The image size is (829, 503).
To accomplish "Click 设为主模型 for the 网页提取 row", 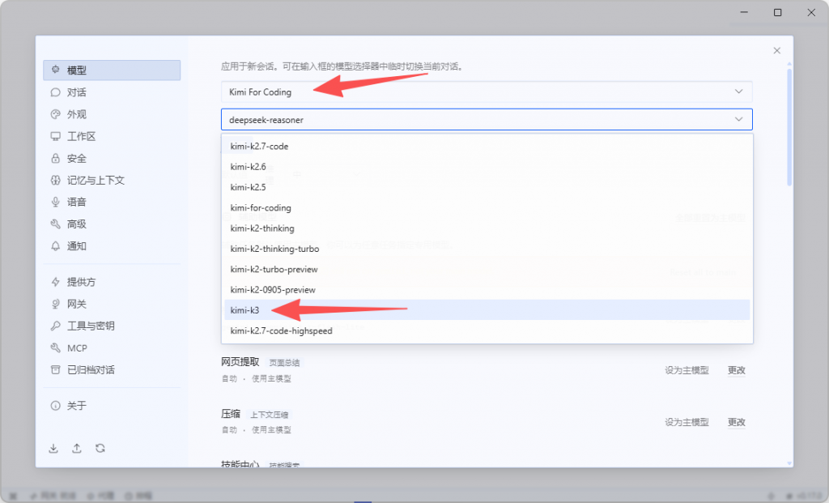I will [687, 370].
